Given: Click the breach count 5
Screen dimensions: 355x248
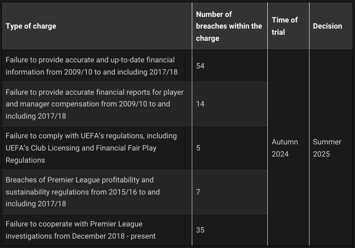Looking at the screenshot, I should tap(198, 148).
